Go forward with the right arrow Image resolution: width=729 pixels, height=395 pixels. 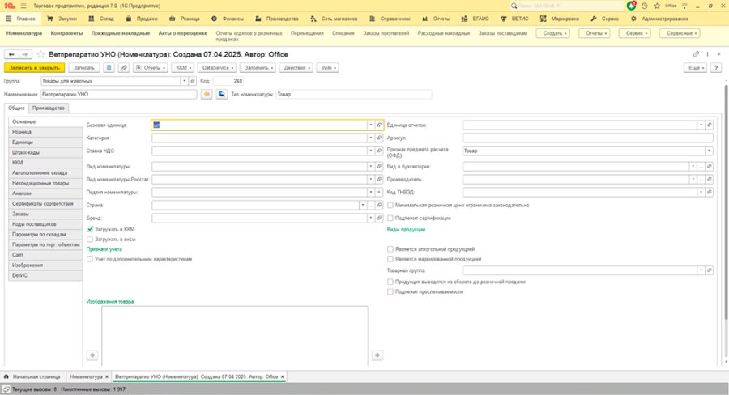[x=25, y=54]
